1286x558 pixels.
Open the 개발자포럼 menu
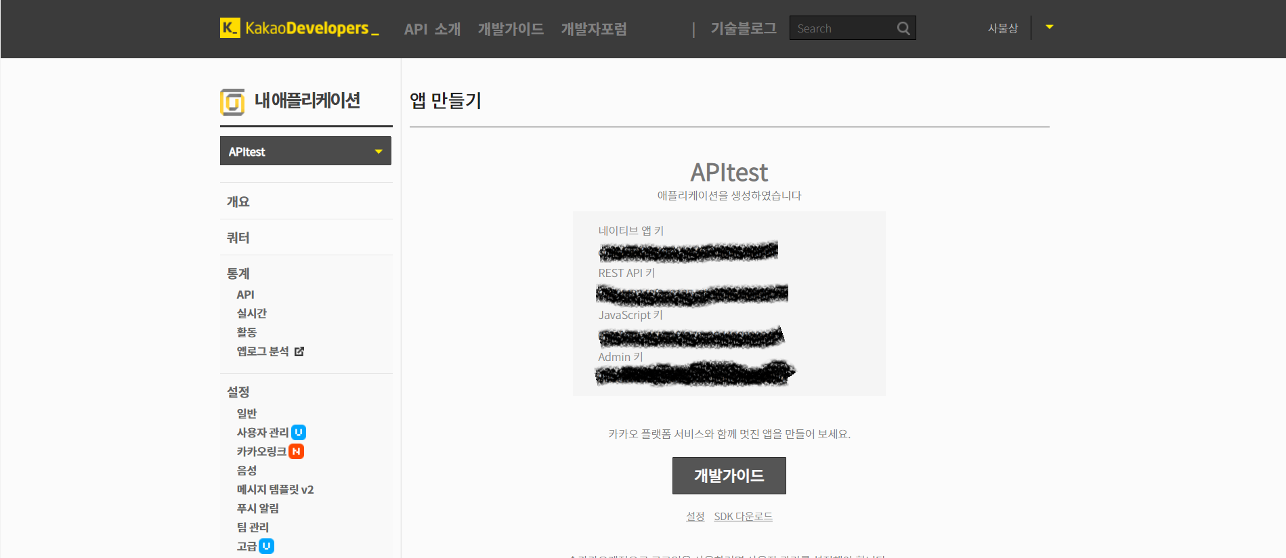(594, 29)
